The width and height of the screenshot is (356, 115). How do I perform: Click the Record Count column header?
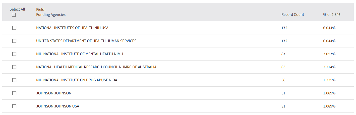pyautogui.click(x=292, y=15)
